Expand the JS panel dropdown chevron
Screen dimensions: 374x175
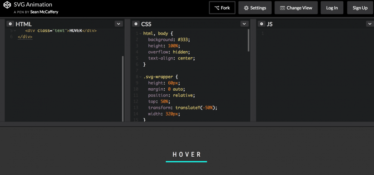(370, 24)
